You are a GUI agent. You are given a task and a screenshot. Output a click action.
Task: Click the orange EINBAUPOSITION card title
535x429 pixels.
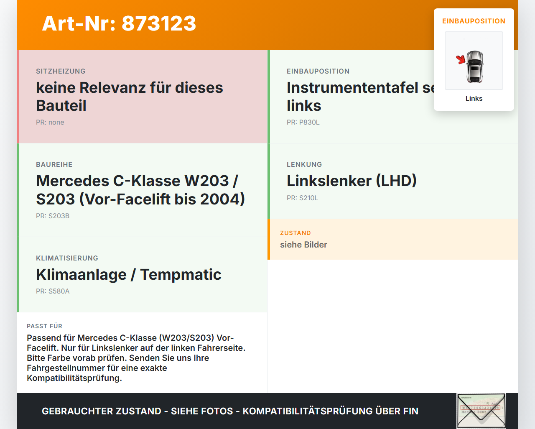pyautogui.click(x=474, y=21)
